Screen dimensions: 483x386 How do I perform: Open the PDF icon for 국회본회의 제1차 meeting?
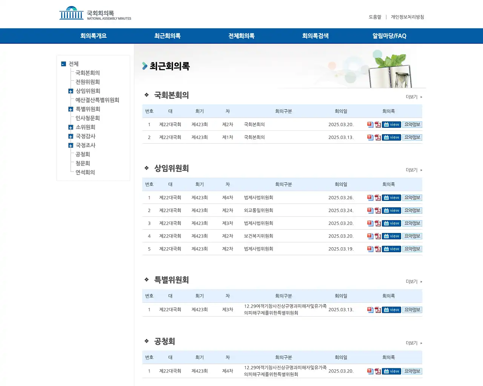[378, 137]
